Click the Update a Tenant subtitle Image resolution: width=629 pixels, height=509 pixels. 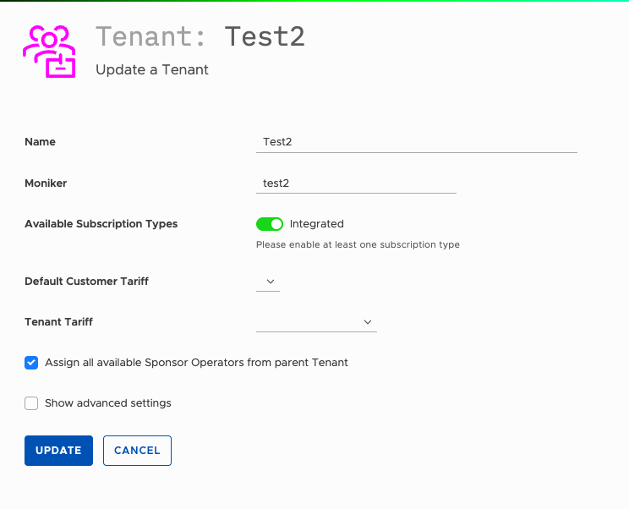(152, 70)
